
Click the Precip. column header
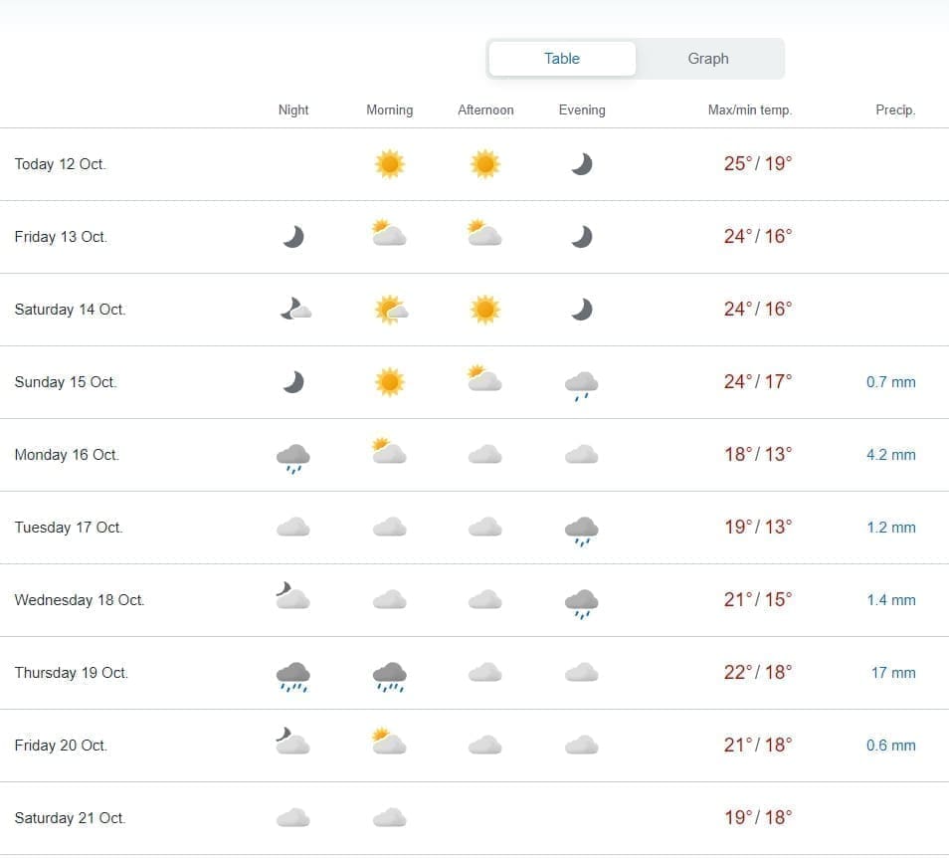point(894,110)
